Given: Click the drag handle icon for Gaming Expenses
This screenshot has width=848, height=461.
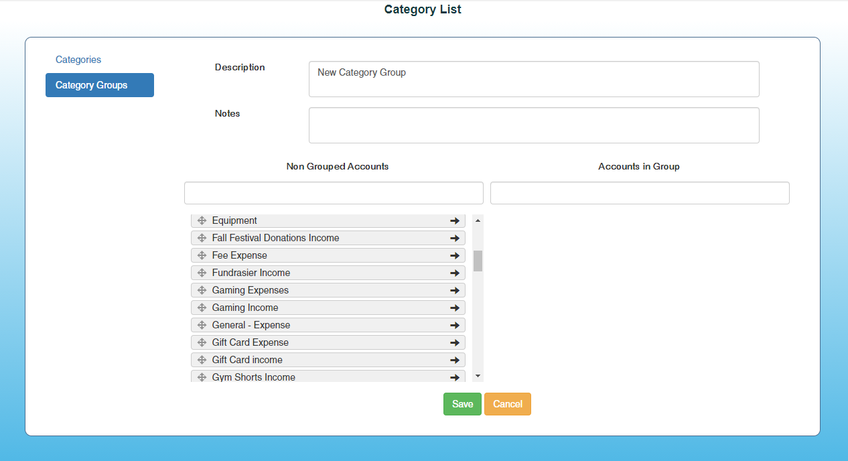Looking at the screenshot, I should [x=202, y=290].
